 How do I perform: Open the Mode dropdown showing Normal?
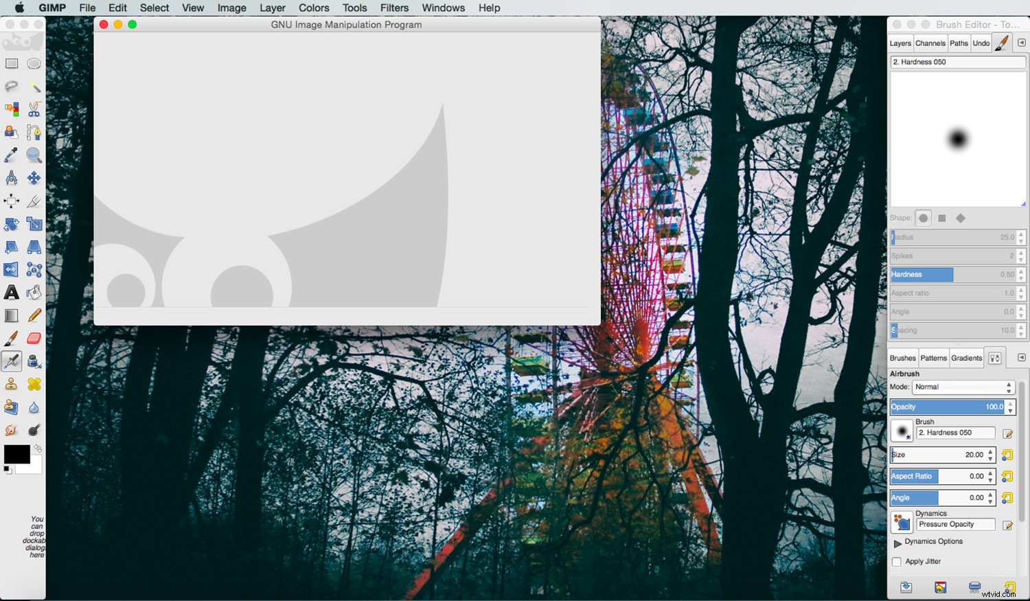point(961,387)
